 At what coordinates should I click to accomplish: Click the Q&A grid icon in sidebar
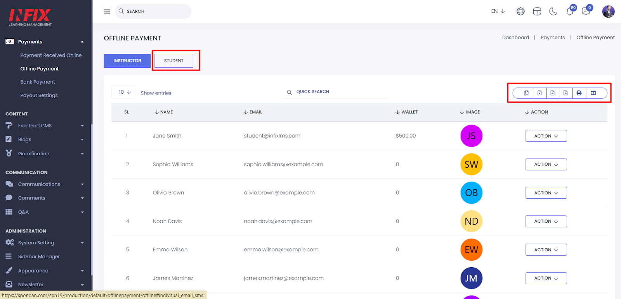click(9, 211)
